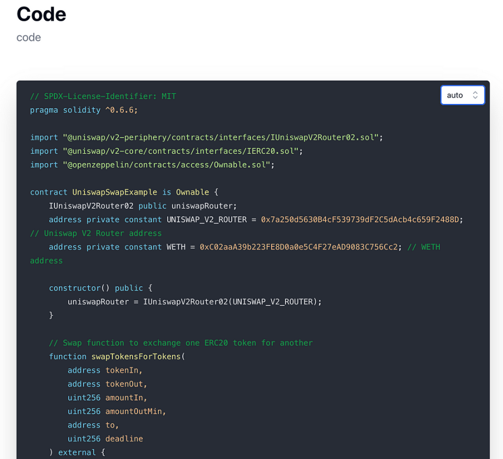The width and height of the screenshot is (503, 459).
Task: Click the "contract UniswapSwapExample is Ownable" line
Action: (124, 192)
